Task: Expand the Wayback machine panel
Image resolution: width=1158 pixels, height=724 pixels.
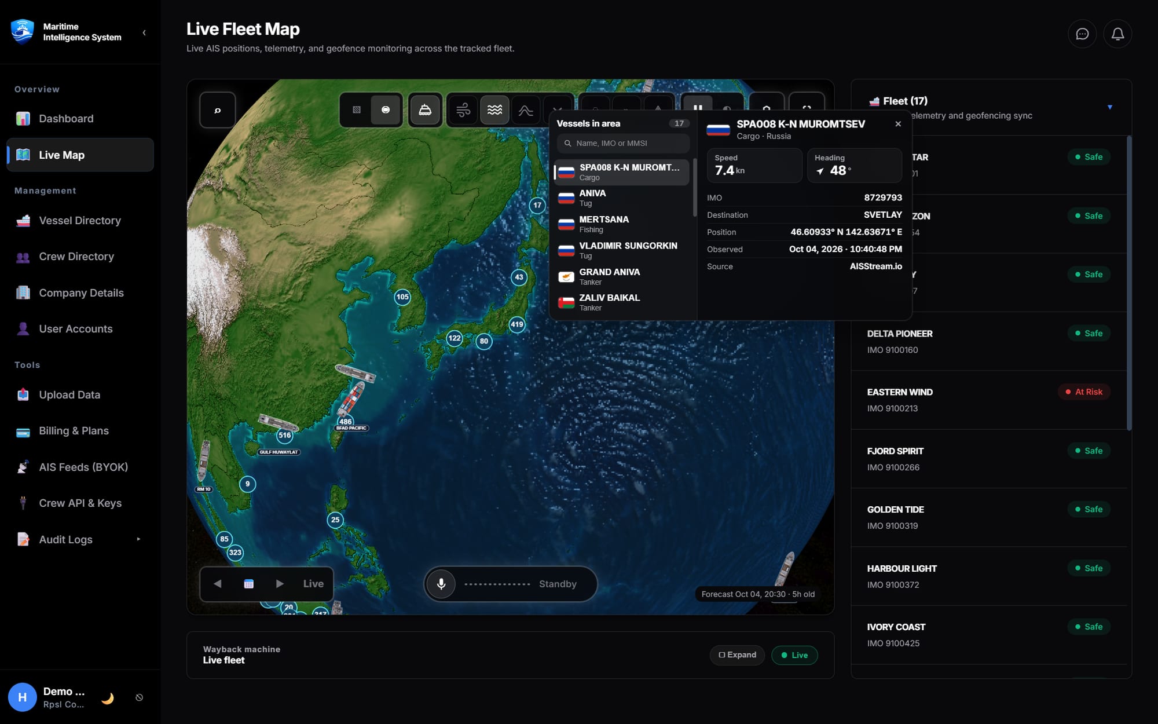Action: pyautogui.click(x=737, y=655)
